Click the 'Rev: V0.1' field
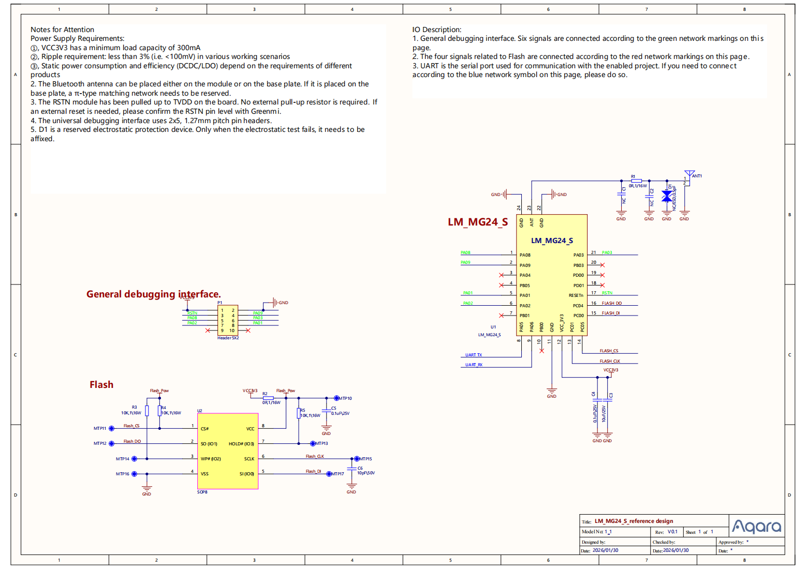 pos(667,532)
